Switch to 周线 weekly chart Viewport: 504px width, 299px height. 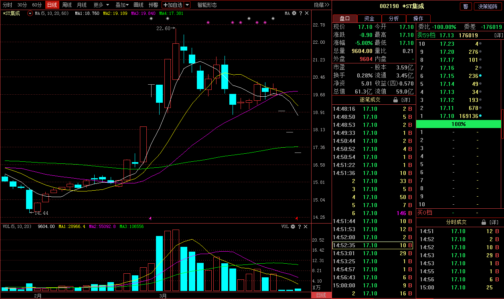click(67, 5)
